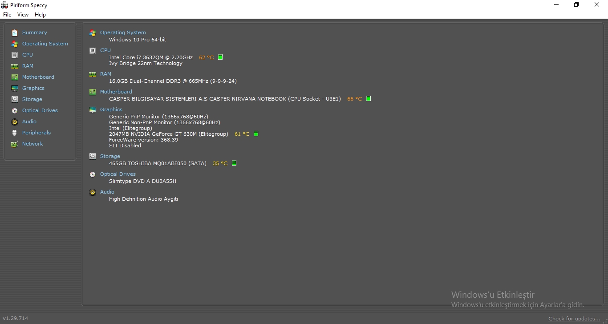Select Operating System in the sidebar
The height and width of the screenshot is (324, 608).
coord(45,44)
